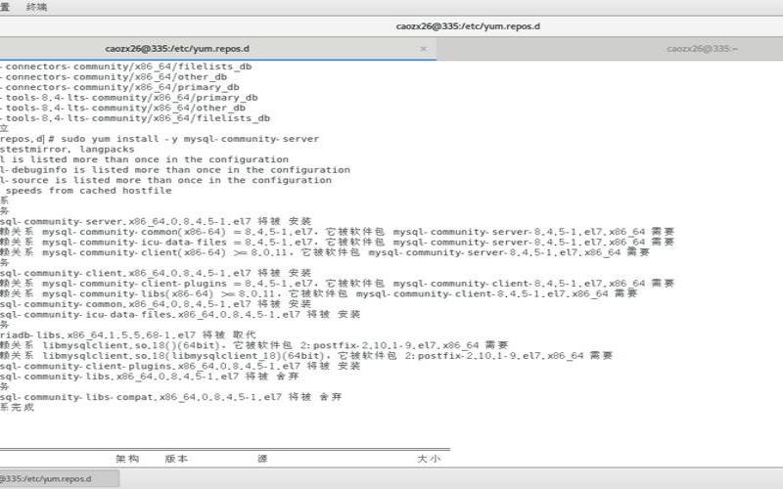
Task: Switch to the caozx26@335:~ terminal tab
Action: pos(702,48)
